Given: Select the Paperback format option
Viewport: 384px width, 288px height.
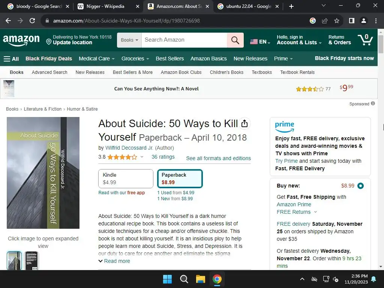Looking at the screenshot, I should (180, 178).
